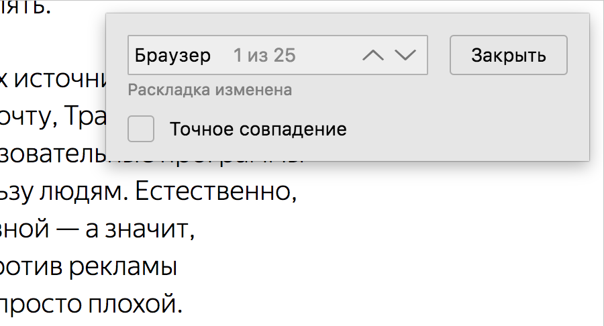The width and height of the screenshot is (604, 326).
Task: Click the Закрыть button
Action: point(509,55)
